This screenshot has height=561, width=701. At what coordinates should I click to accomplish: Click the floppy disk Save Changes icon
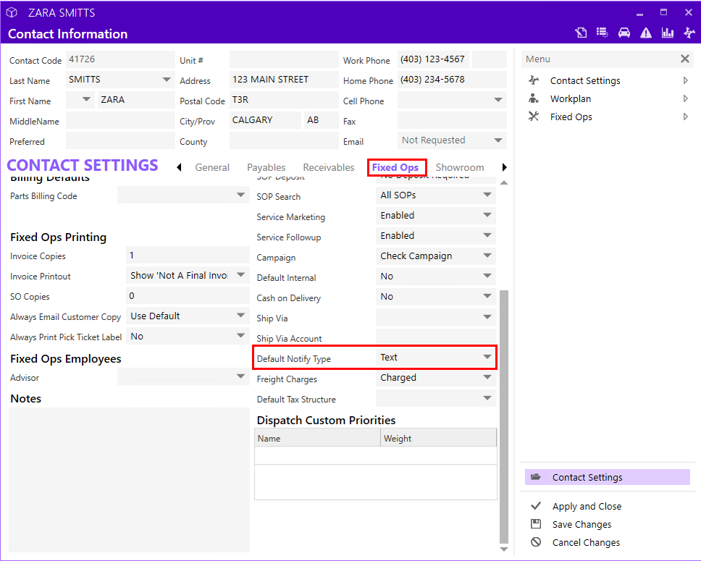coord(536,524)
